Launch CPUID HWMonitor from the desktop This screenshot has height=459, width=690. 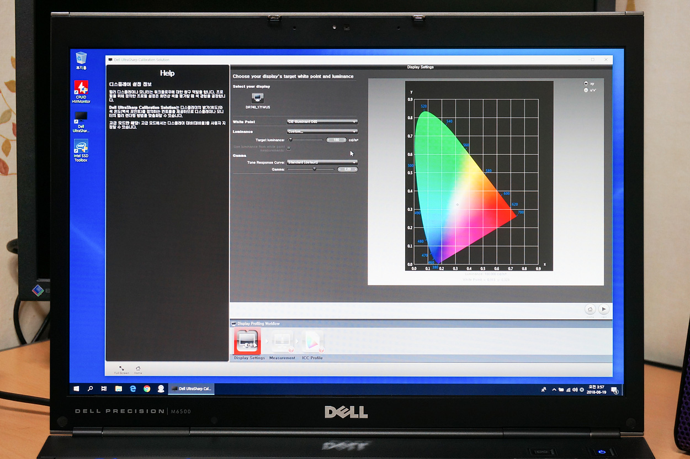coord(81,92)
